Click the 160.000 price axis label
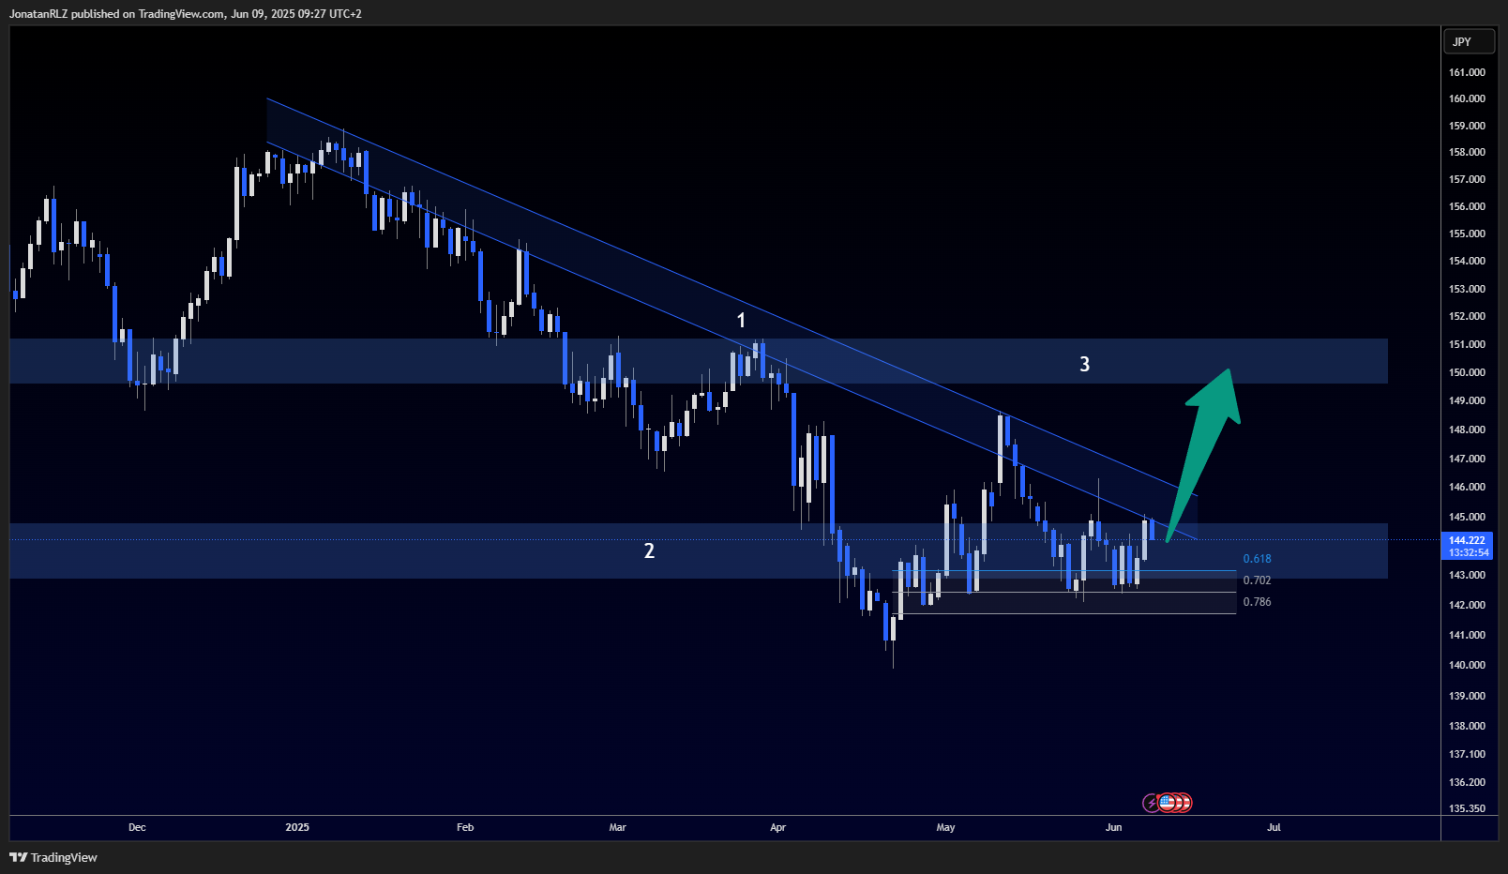Image resolution: width=1508 pixels, height=874 pixels. [1467, 98]
